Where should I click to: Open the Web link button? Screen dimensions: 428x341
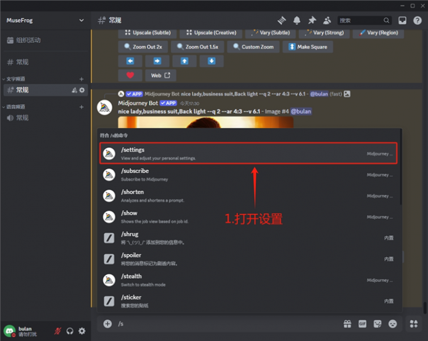pos(160,75)
